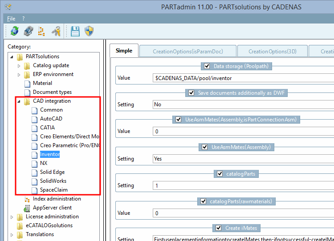Click the UseAsmMates(Assembly,isPartConnectionAsm) value field
The height and width of the screenshot is (241, 334).
[243, 131]
